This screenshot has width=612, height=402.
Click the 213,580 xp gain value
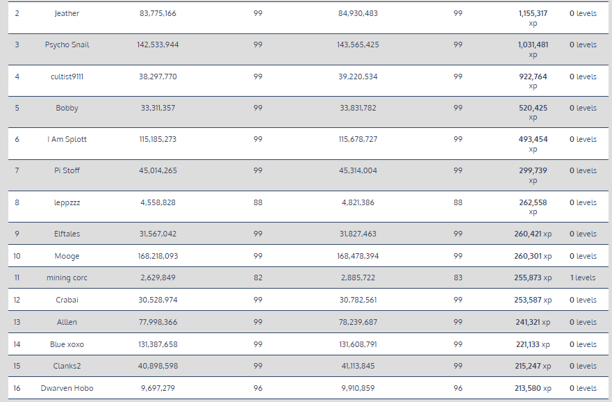[533, 388]
